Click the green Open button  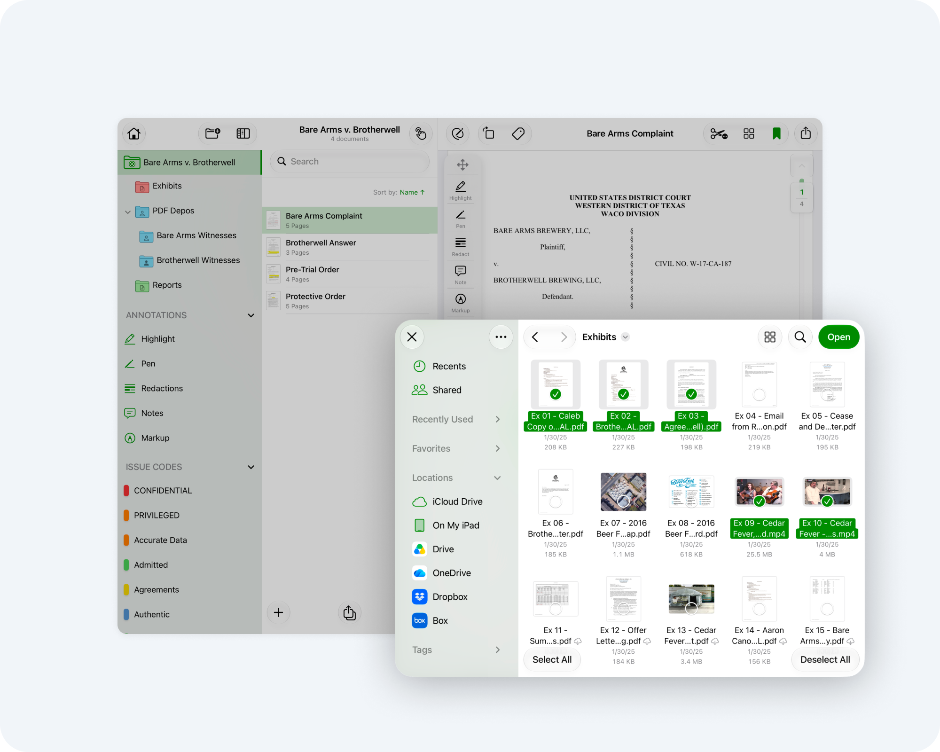[839, 337]
